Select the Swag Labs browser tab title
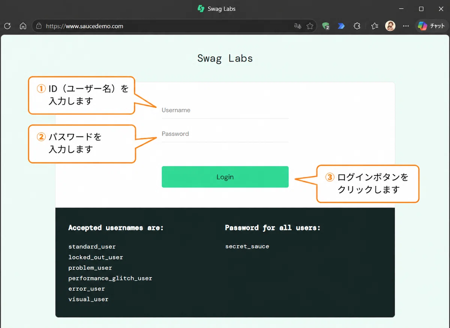 222,9
